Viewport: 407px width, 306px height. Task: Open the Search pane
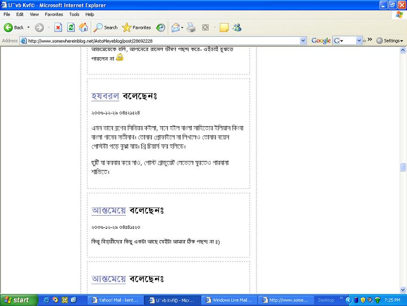[x=106, y=27]
